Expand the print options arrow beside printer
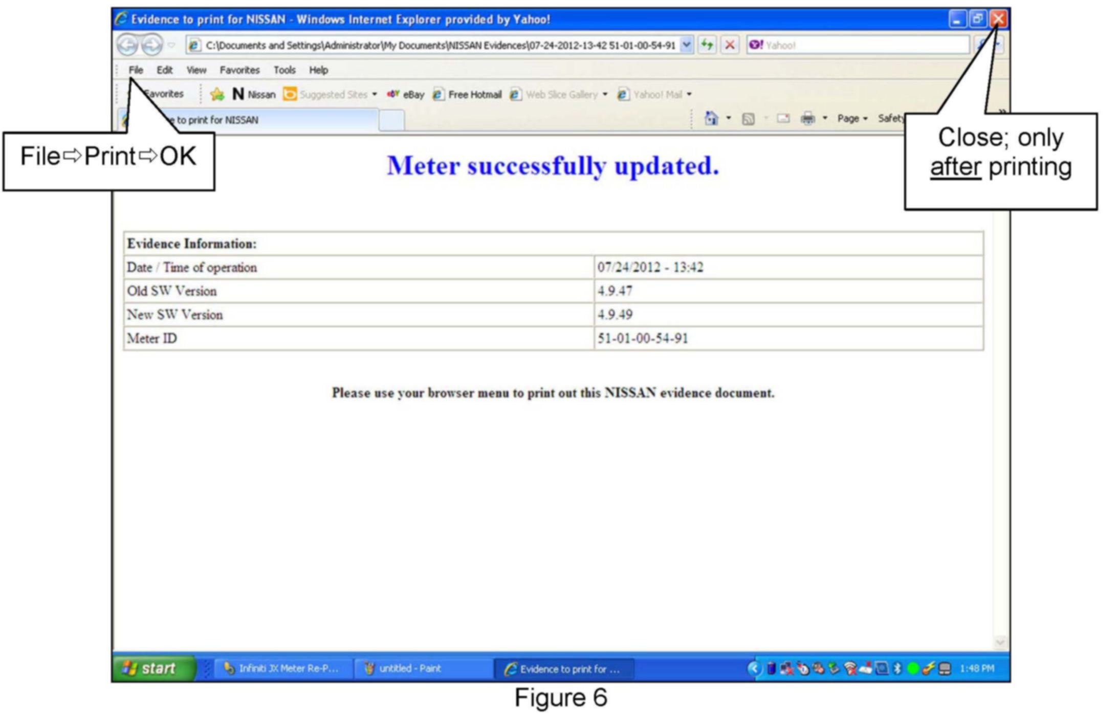1118x717 pixels. (825, 119)
